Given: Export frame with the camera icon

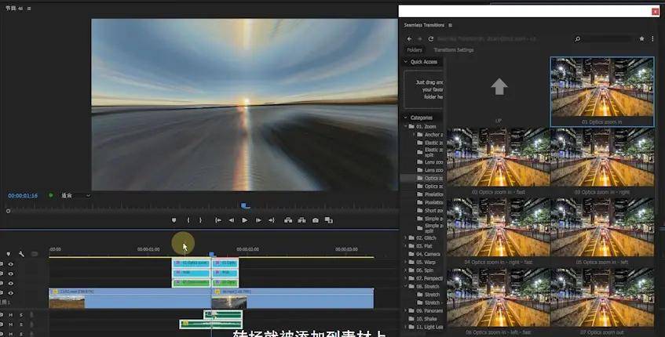Looking at the screenshot, I should (x=316, y=220).
